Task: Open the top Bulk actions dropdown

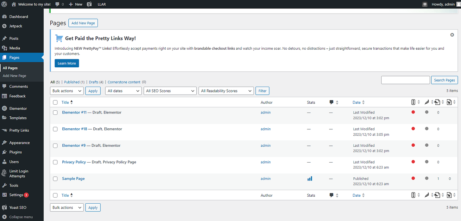Action: click(67, 91)
